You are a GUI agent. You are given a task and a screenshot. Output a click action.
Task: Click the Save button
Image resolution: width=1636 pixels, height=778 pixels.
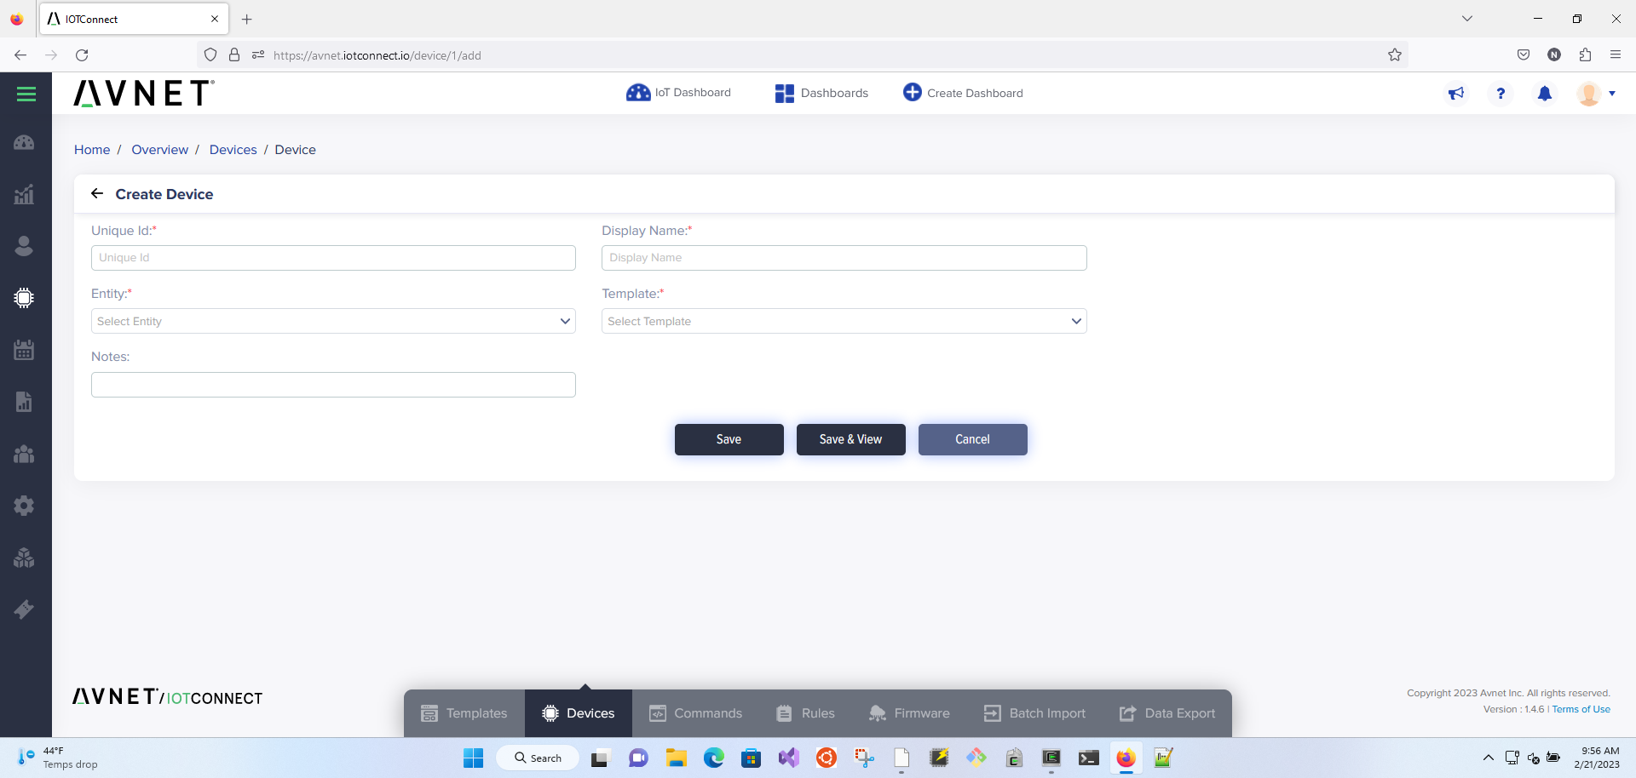729,439
